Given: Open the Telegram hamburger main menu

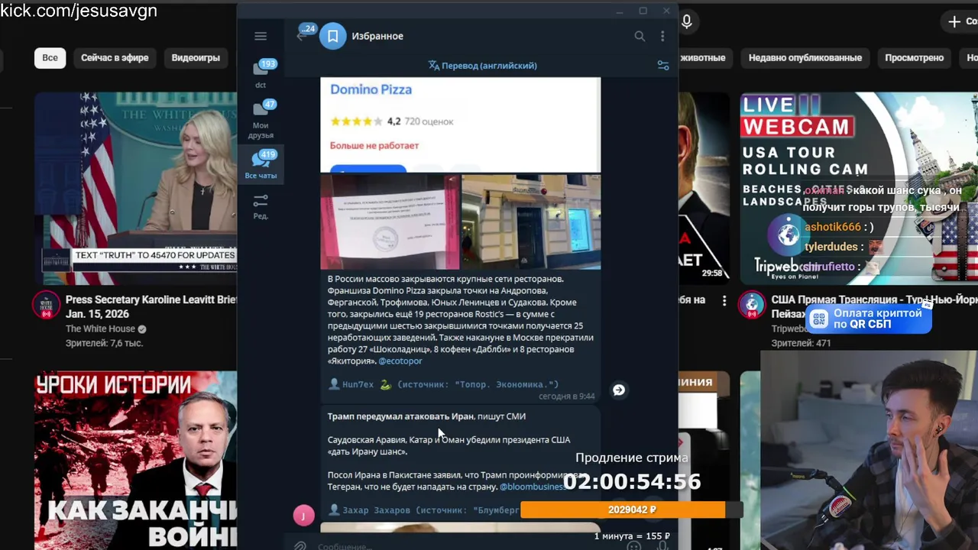Looking at the screenshot, I should click(x=261, y=36).
